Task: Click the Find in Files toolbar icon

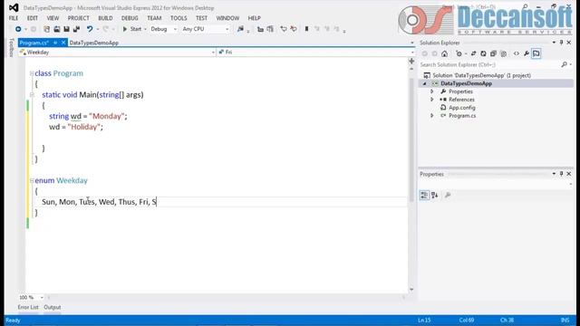Action: tap(241, 29)
